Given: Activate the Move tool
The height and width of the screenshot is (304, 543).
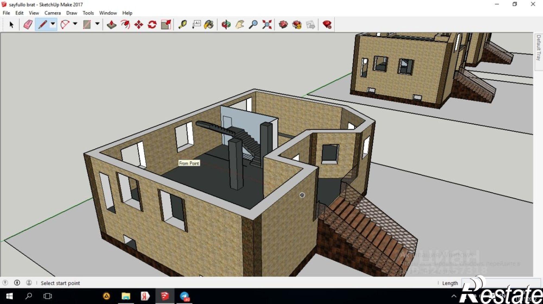Looking at the screenshot, I should [139, 25].
